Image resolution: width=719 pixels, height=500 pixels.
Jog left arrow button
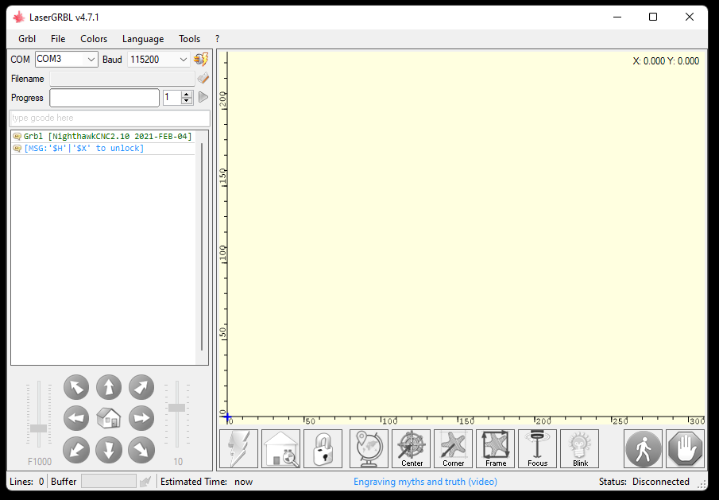tap(76, 418)
